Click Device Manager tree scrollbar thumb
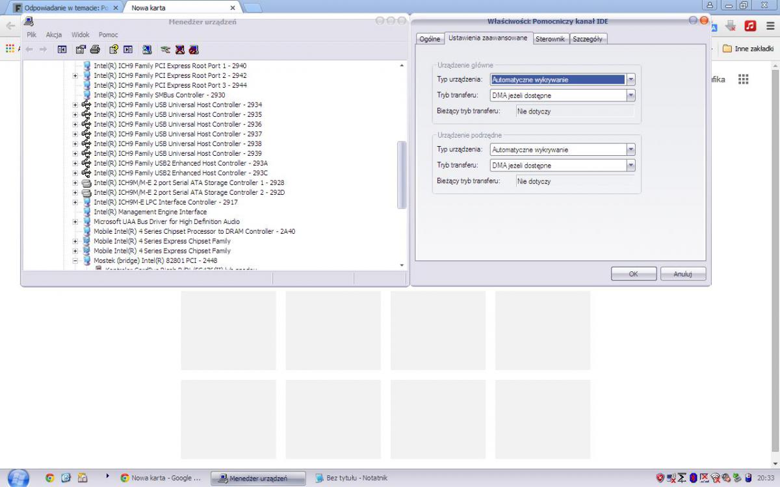 pos(402,175)
